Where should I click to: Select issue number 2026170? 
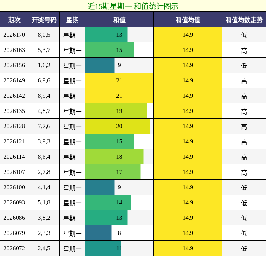point(14,35)
